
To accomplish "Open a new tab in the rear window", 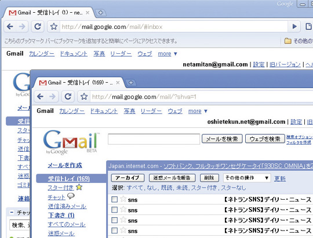I will 101,13.
